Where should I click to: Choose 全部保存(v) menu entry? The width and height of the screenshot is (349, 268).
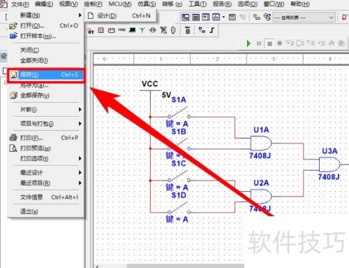coord(46,95)
